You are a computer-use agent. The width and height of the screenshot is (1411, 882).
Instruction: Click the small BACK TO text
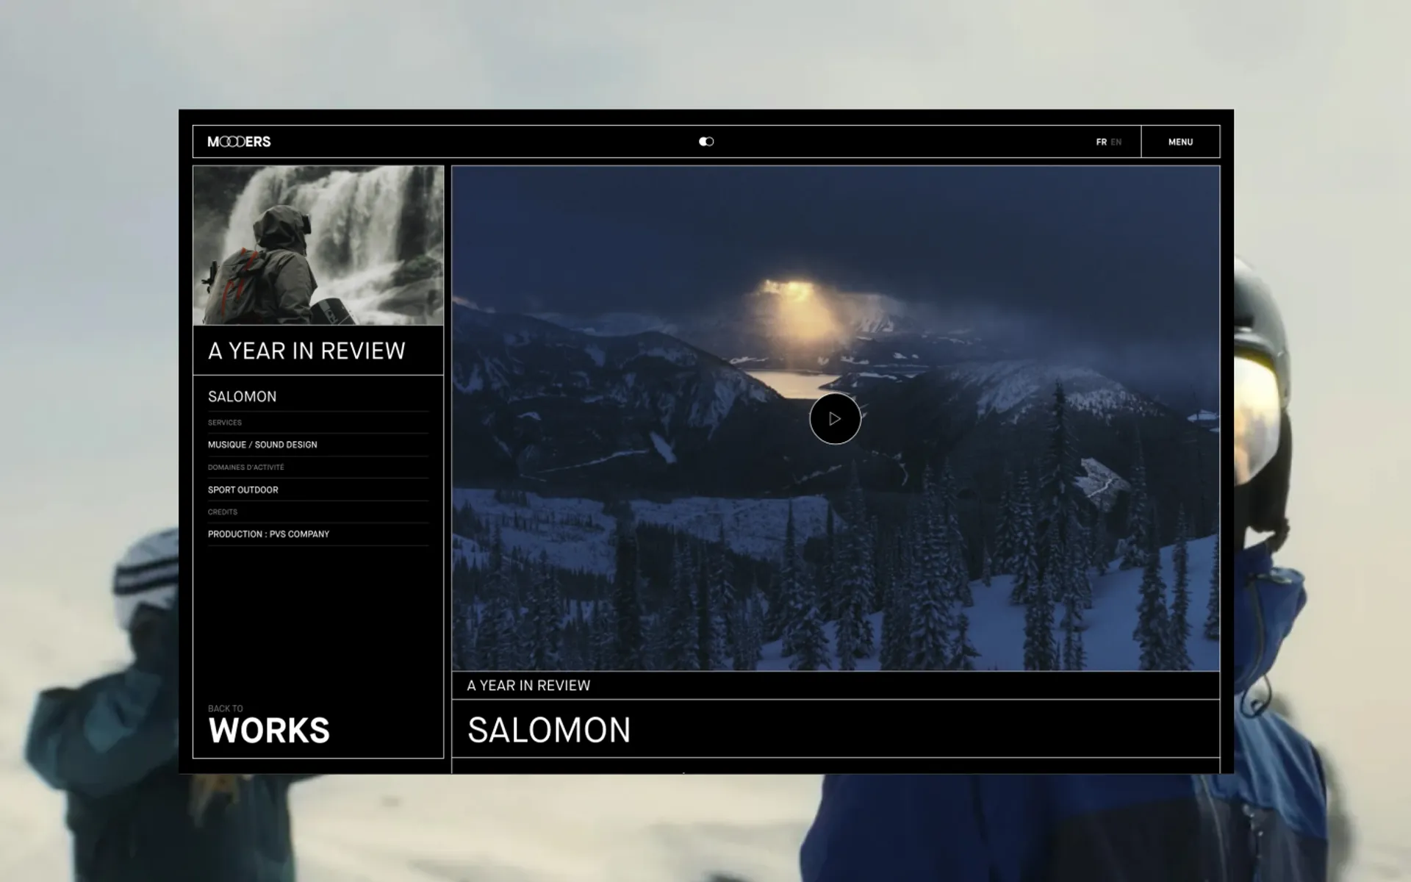(x=225, y=709)
